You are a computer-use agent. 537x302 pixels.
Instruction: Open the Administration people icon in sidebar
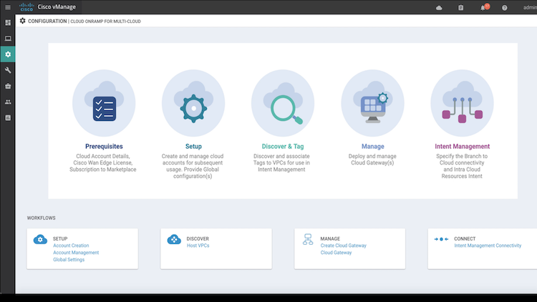8,102
